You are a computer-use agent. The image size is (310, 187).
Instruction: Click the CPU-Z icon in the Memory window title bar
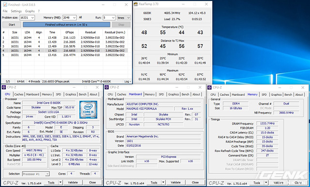[210, 87]
